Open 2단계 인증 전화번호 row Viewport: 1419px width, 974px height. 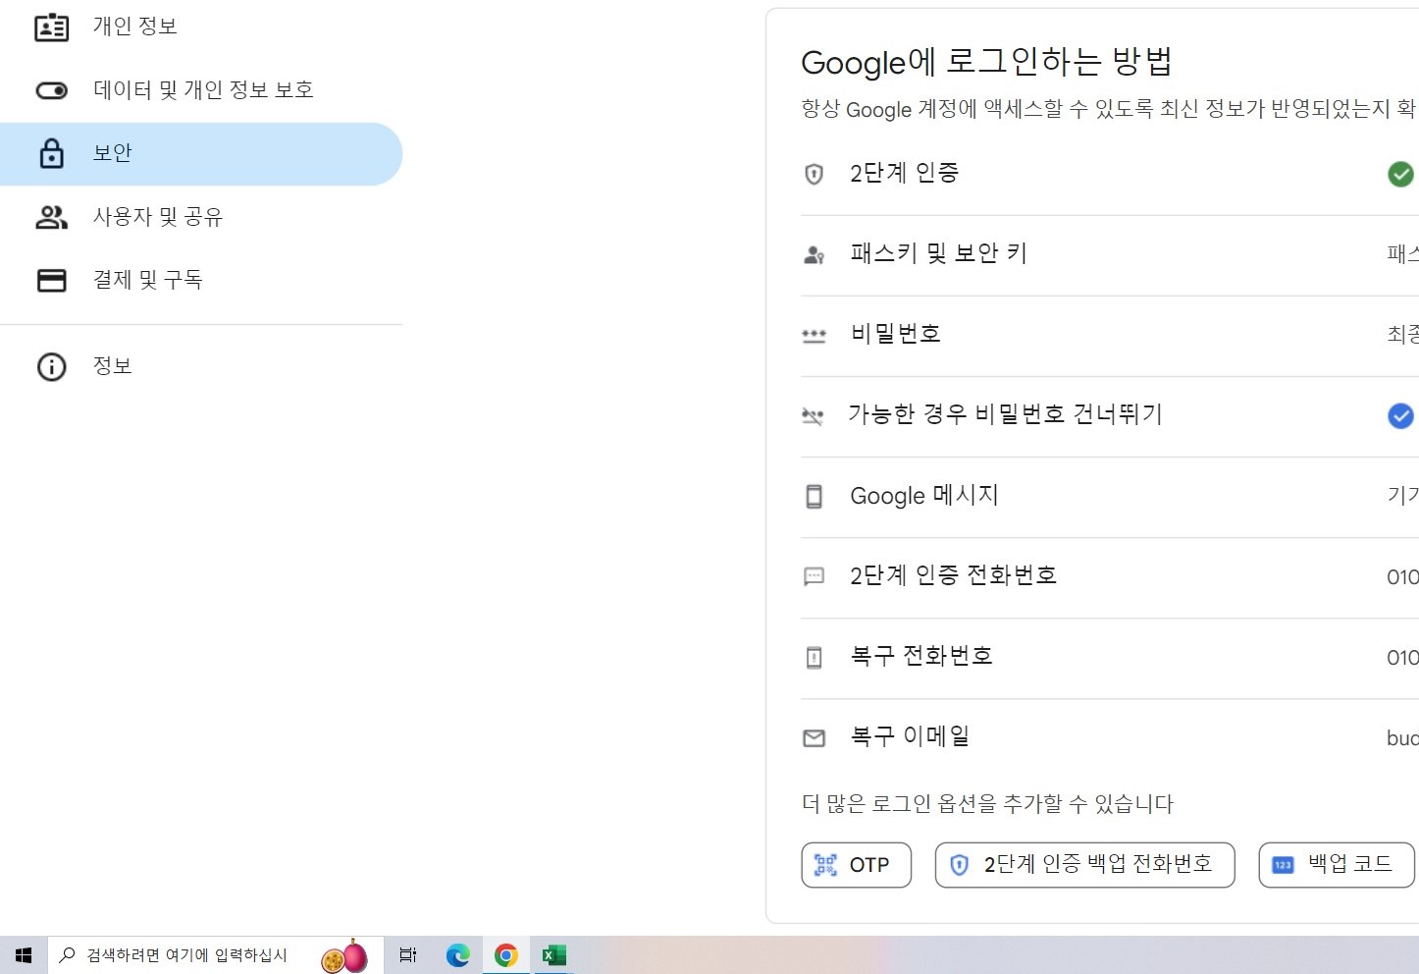[1110, 577]
